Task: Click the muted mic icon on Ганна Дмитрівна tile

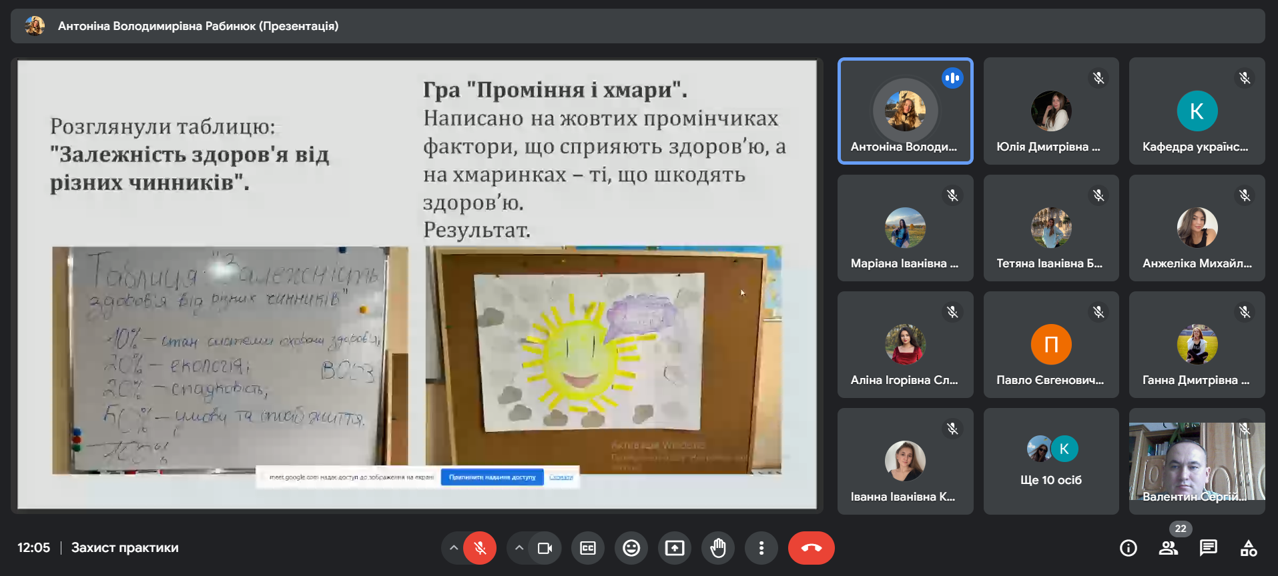Action: click(1245, 312)
